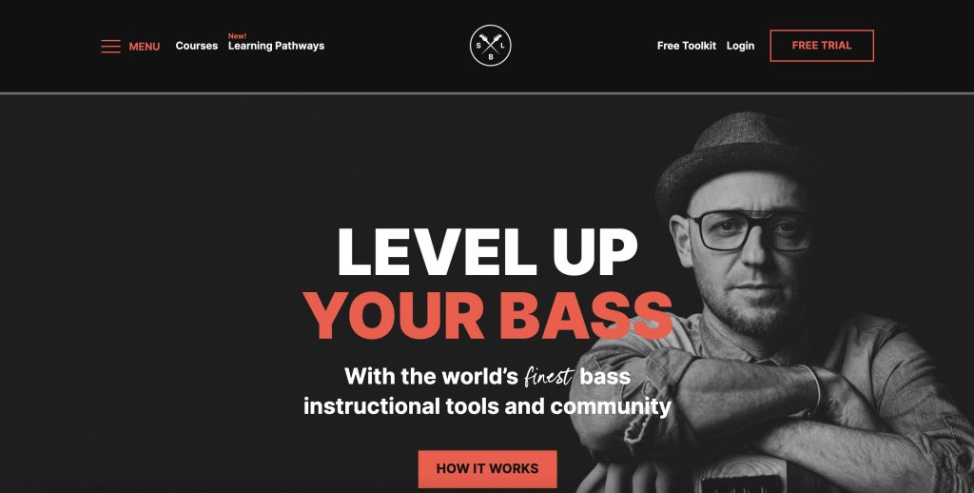Open the hamburger menu icon
This screenshot has width=974, height=493.
pos(110,47)
